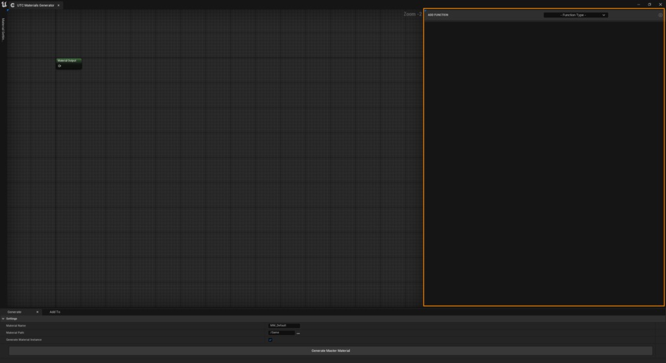
Task: Close the UTC Materials Generator tab
Action: (59, 5)
